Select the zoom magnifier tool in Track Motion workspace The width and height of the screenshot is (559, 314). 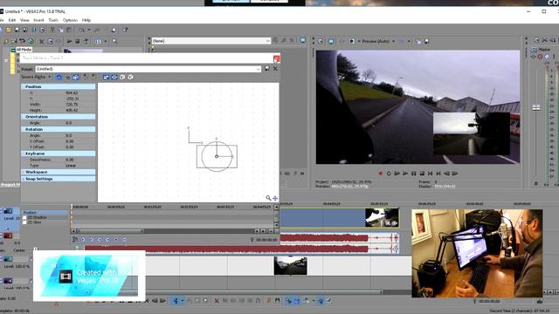(x=268, y=198)
